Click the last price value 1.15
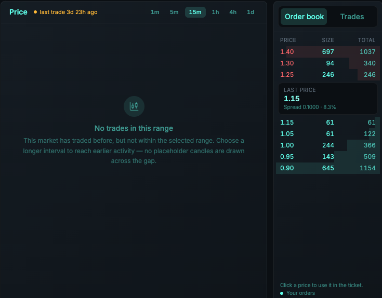 click(x=292, y=99)
